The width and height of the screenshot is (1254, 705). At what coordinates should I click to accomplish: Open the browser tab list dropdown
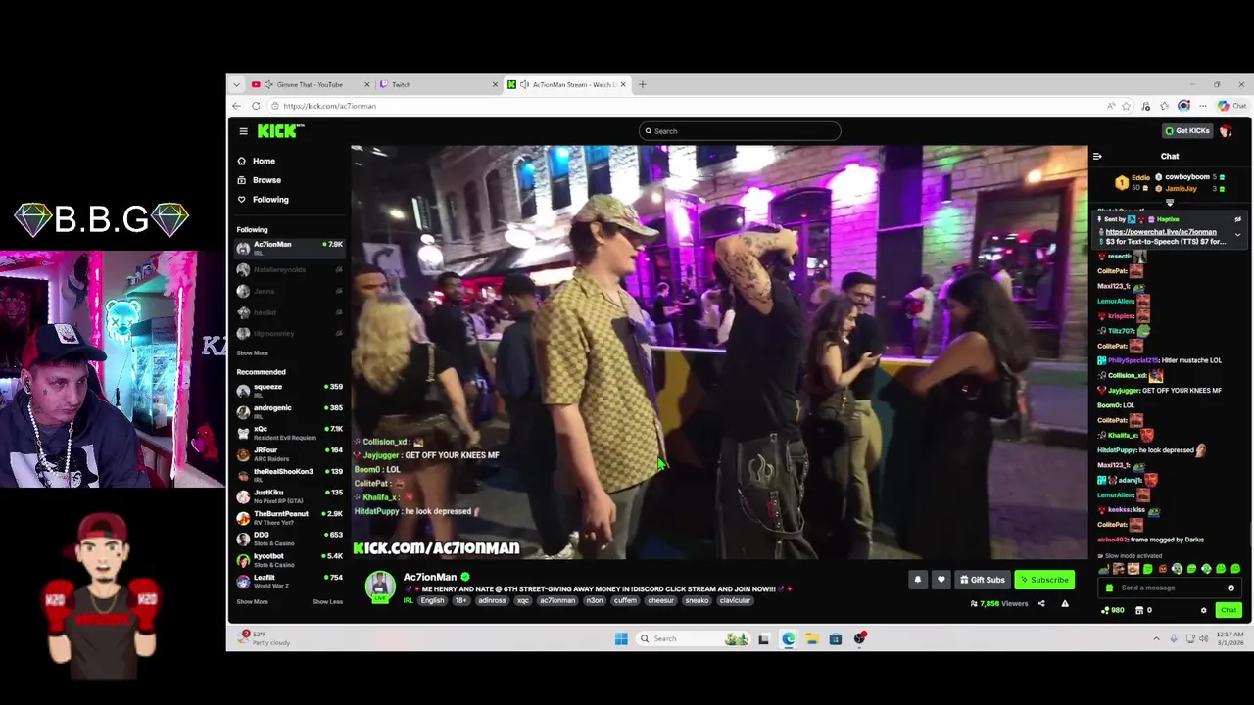236,85
